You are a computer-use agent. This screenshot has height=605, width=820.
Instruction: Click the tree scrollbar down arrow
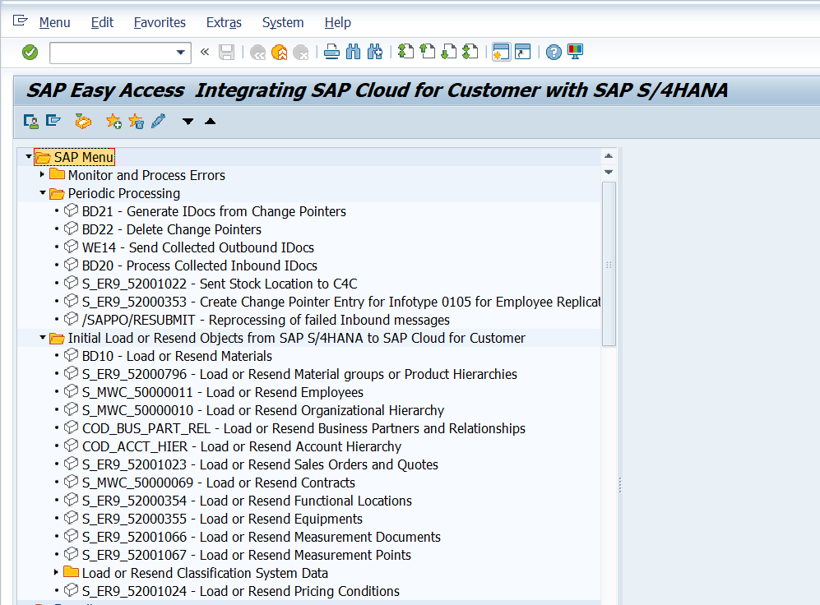[x=609, y=172]
